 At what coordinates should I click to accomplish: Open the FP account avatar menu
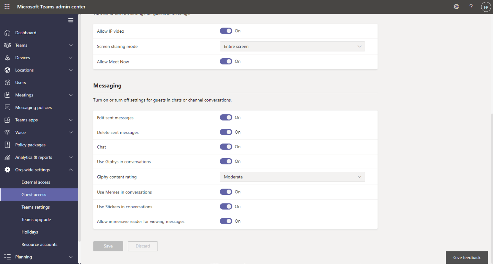coord(486,6)
